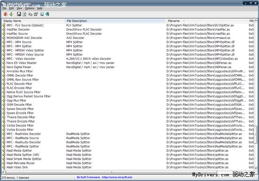Select the Theora Encode Filter row
The height and width of the screenshot is (181, 259).
(128, 121)
